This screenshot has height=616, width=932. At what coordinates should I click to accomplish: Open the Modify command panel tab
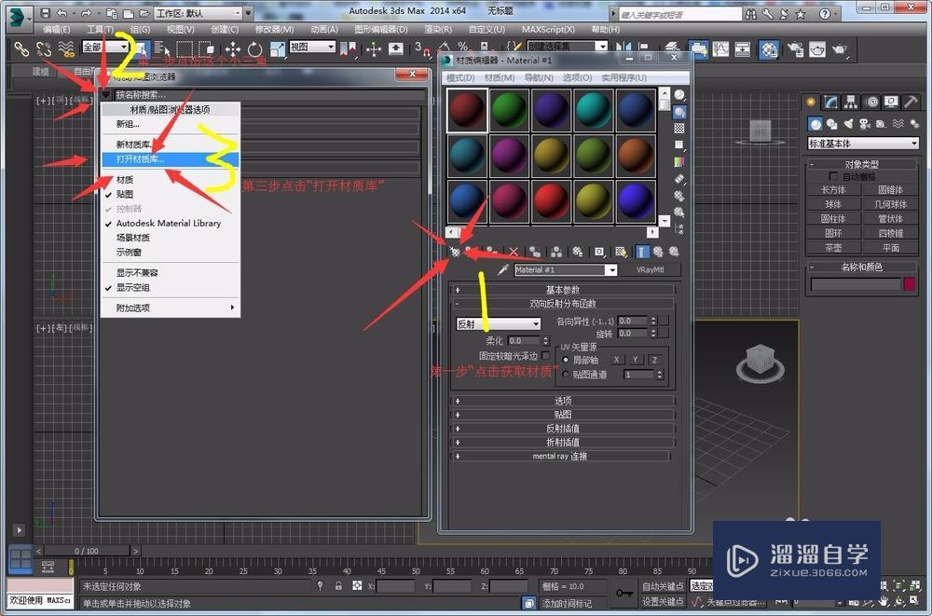pyautogui.click(x=830, y=102)
